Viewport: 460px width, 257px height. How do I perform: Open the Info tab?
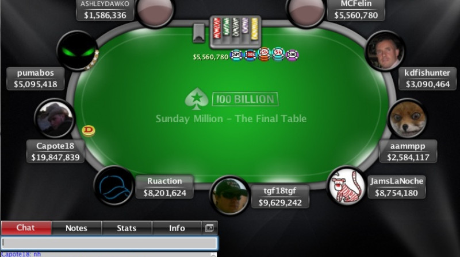click(177, 228)
